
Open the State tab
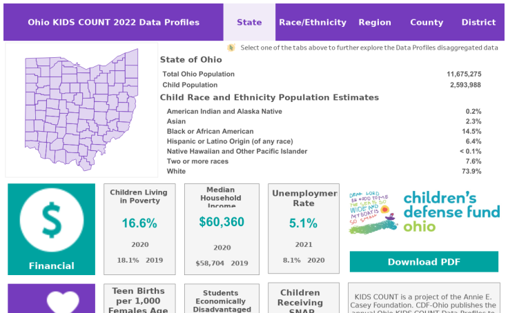(249, 22)
